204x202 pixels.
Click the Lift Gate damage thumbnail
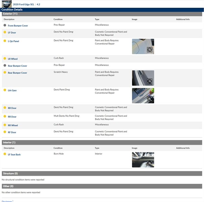coord(143,96)
